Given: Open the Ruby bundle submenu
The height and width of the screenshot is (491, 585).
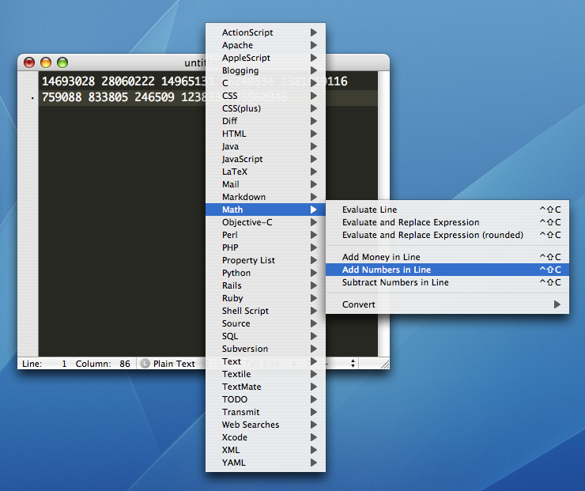Looking at the screenshot, I should [266, 299].
